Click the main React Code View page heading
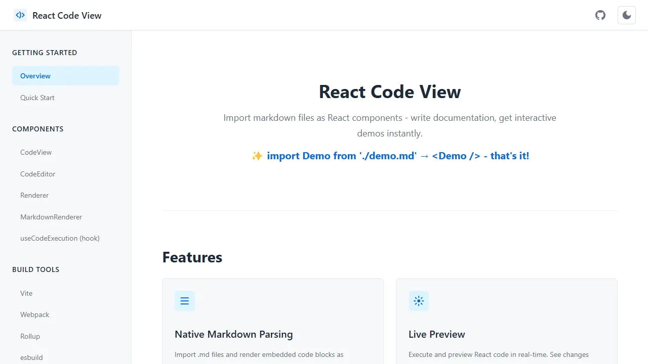 [390, 92]
